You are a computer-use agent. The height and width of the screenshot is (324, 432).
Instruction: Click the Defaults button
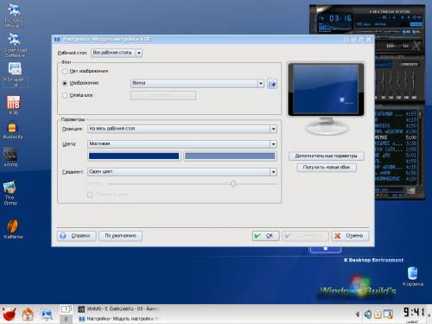click(120, 236)
